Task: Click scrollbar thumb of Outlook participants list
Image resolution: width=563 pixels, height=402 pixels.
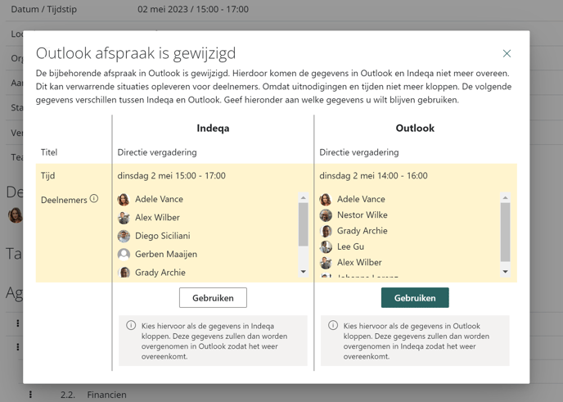Action: (x=505, y=232)
